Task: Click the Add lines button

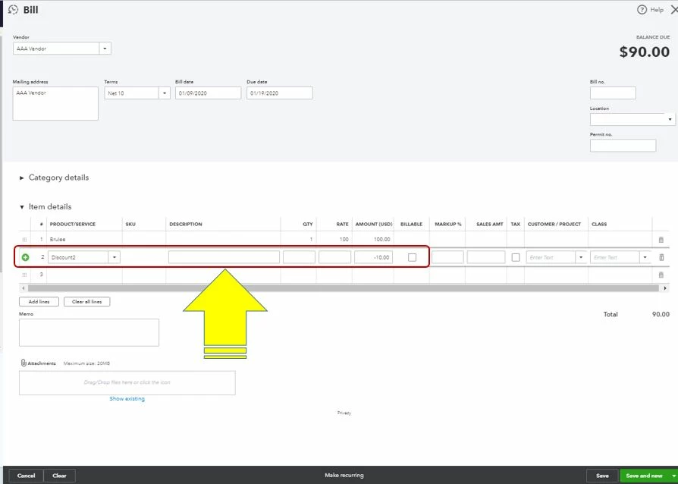Action: (39, 301)
